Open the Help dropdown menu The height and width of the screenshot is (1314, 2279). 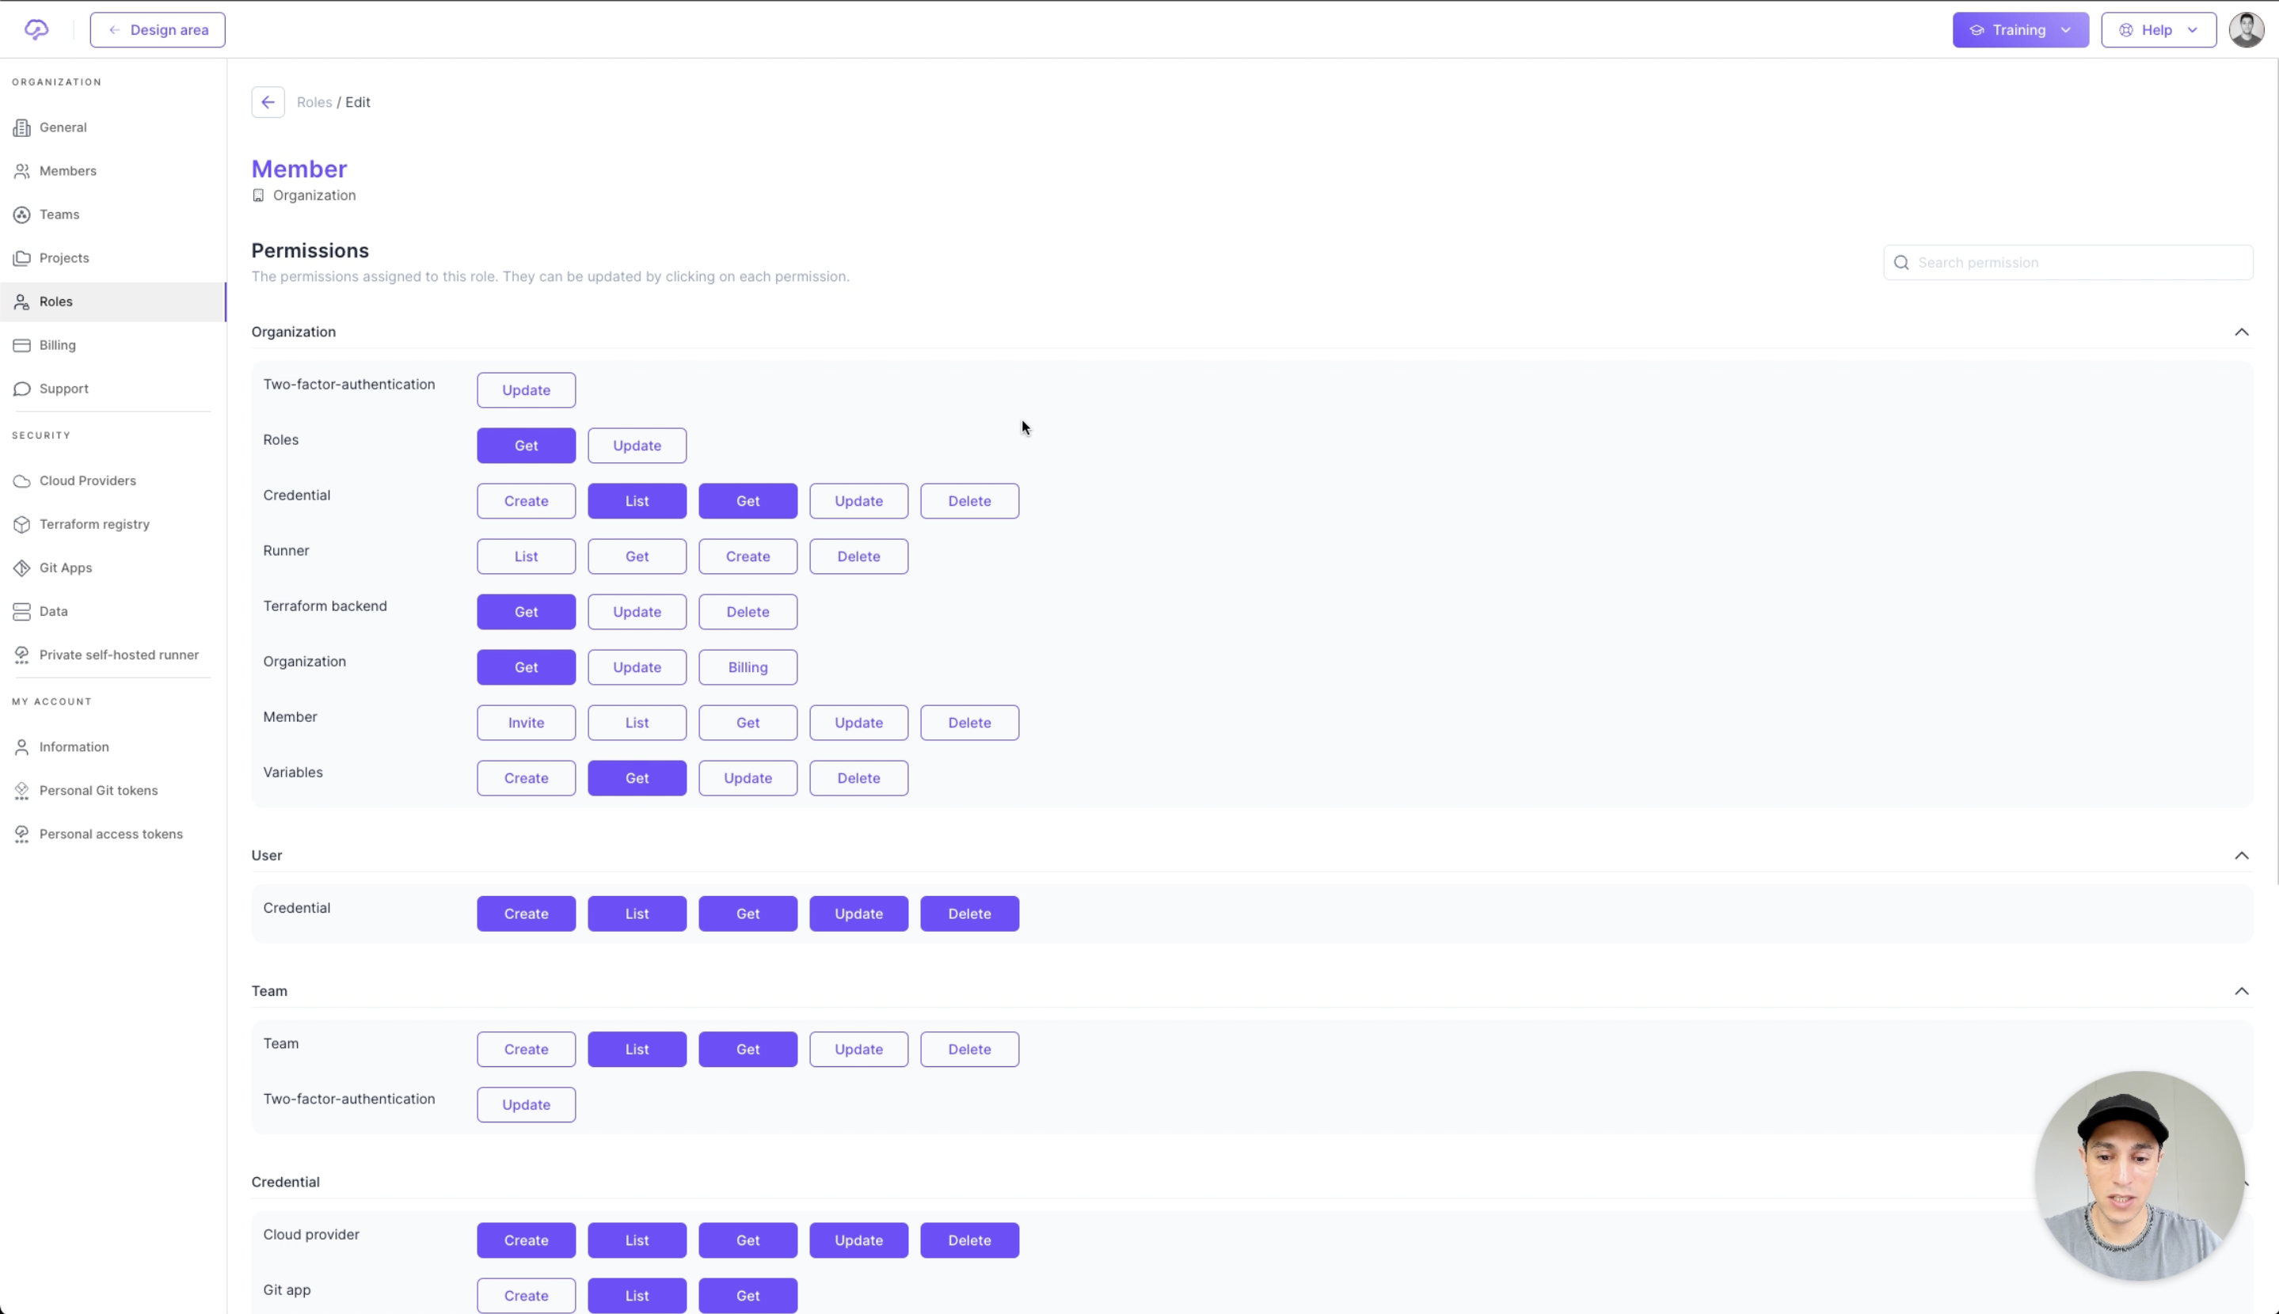pyautogui.click(x=2159, y=28)
